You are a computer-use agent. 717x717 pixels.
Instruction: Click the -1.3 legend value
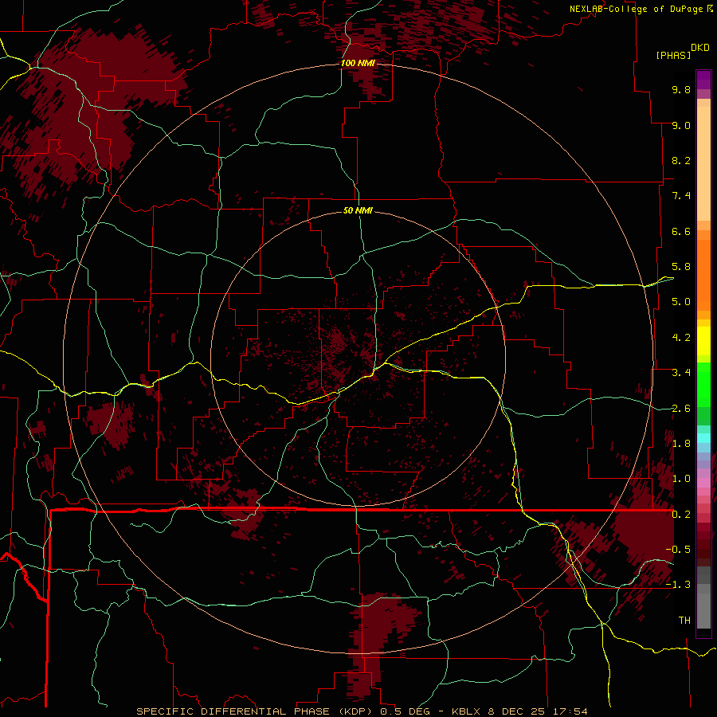pos(678,586)
